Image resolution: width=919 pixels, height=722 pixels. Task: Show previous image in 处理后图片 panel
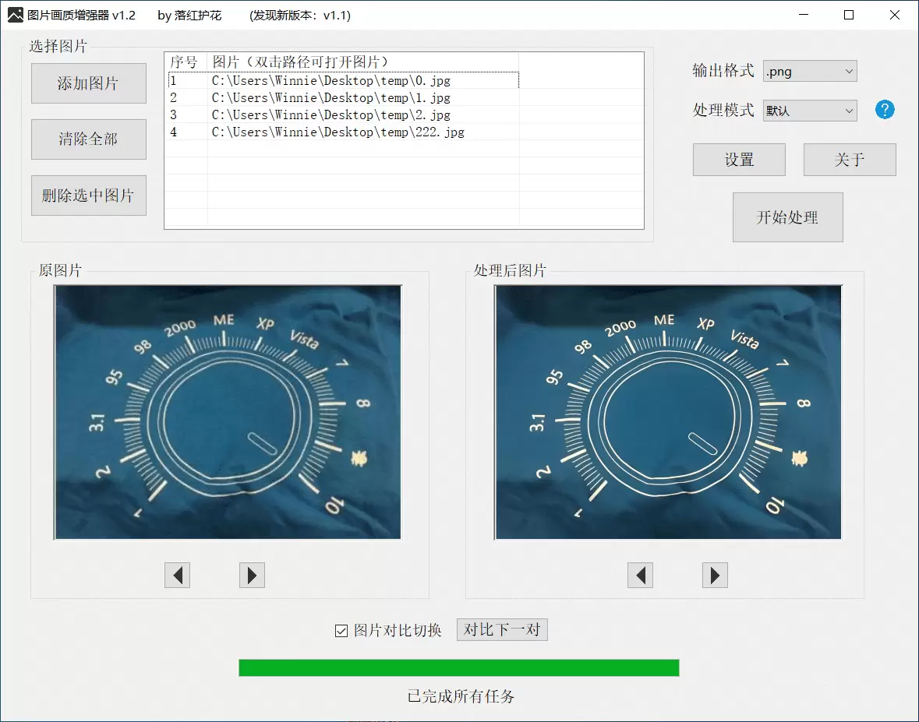click(x=640, y=575)
